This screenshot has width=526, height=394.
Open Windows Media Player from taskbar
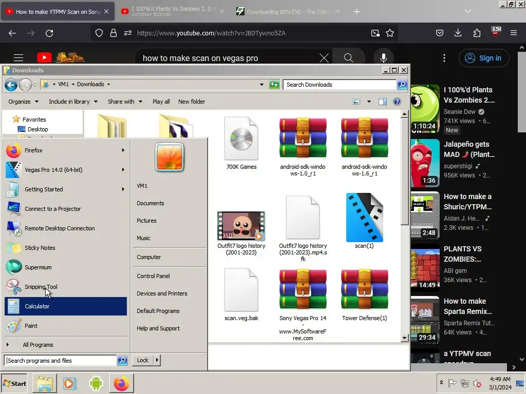(70, 383)
